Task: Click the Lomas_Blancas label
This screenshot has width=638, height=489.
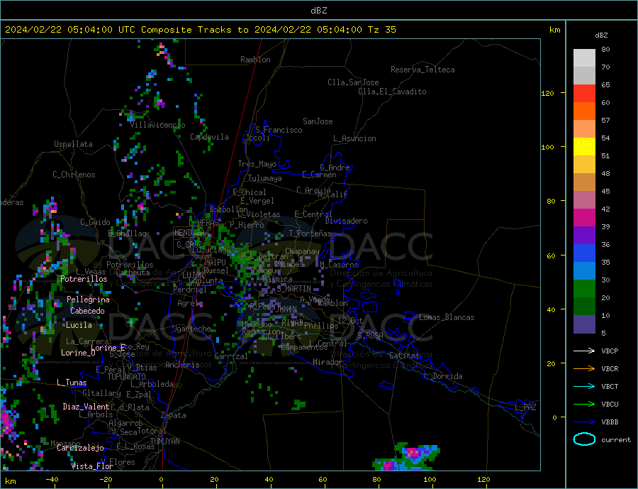Action: [447, 317]
